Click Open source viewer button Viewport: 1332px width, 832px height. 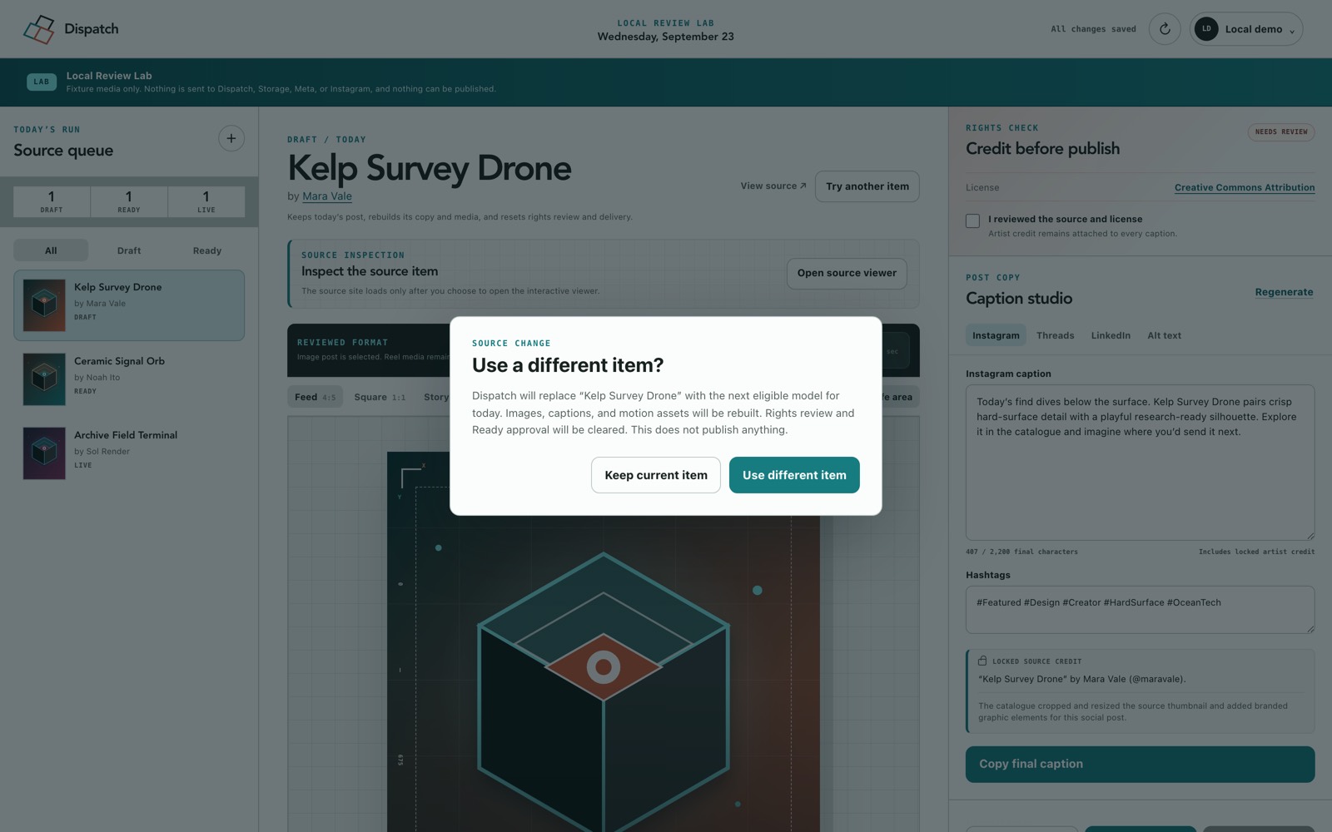[x=847, y=273]
